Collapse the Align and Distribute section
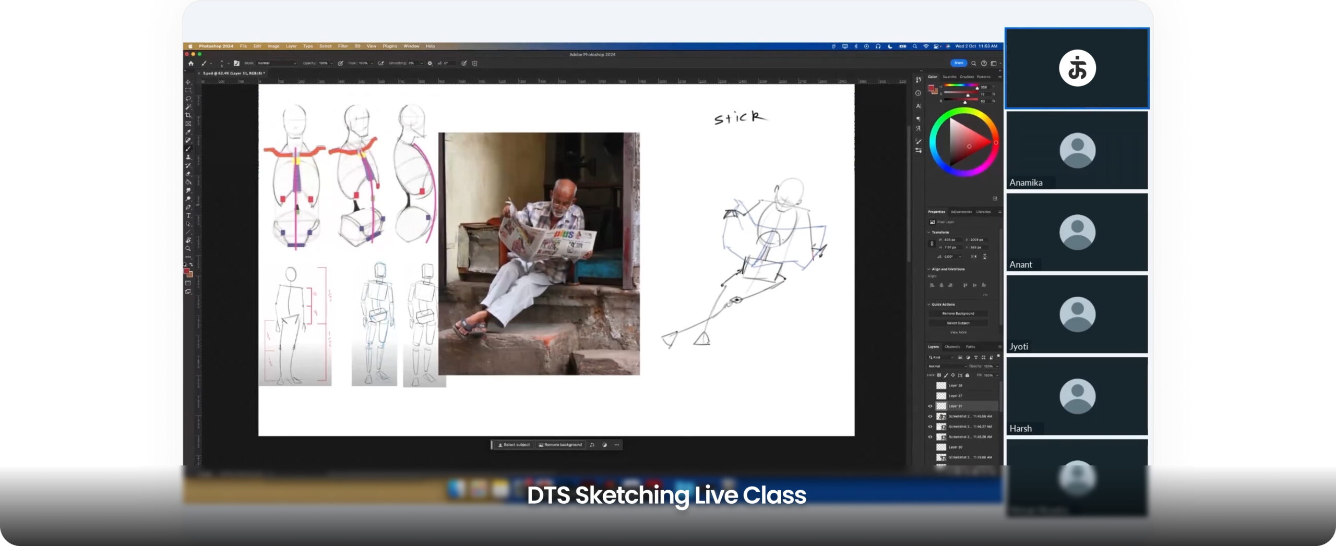Viewport: 1336px width, 546px height. (928, 269)
